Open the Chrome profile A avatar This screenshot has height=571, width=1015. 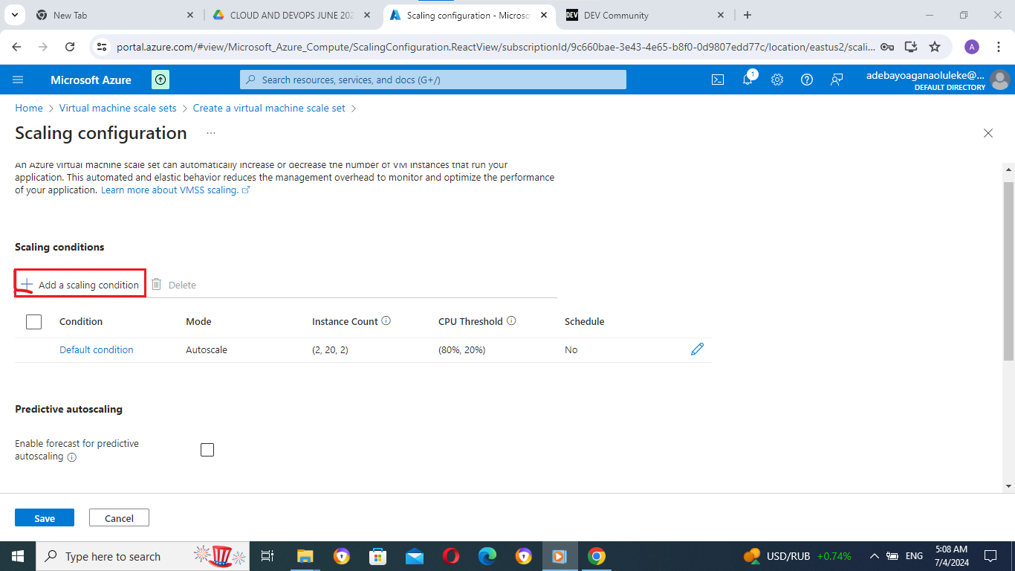tap(972, 46)
